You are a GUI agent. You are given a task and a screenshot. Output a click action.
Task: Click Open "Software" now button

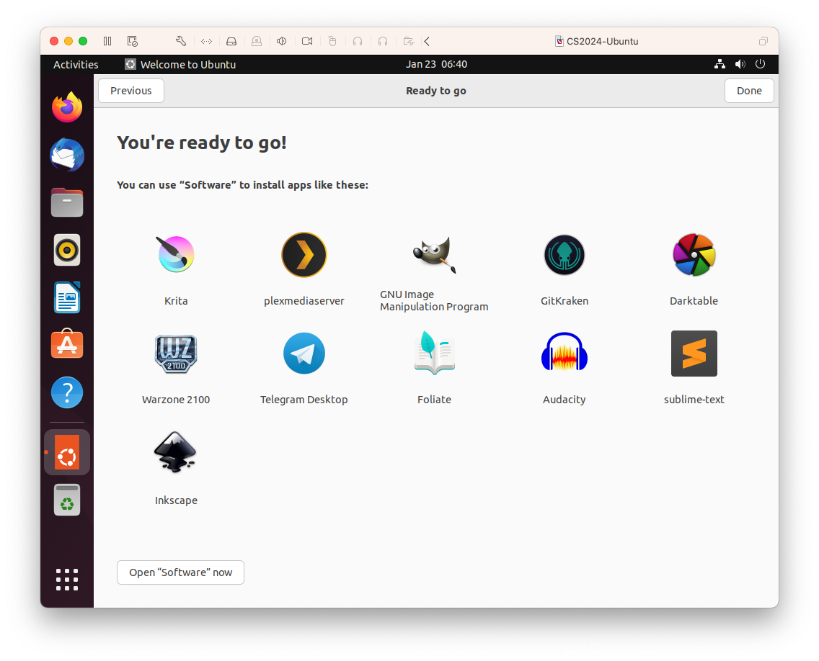[180, 572]
